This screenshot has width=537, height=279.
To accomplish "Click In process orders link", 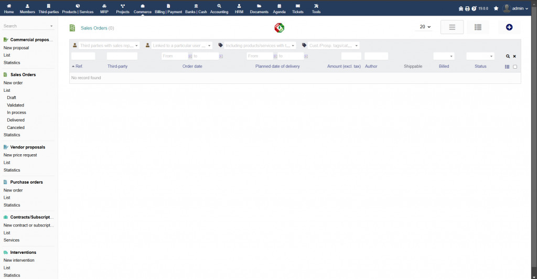I will [16, 113].
